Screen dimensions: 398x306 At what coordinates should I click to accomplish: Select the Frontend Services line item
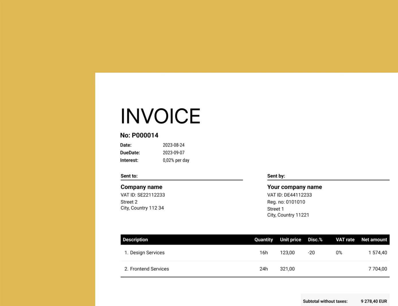click(149, 269)
